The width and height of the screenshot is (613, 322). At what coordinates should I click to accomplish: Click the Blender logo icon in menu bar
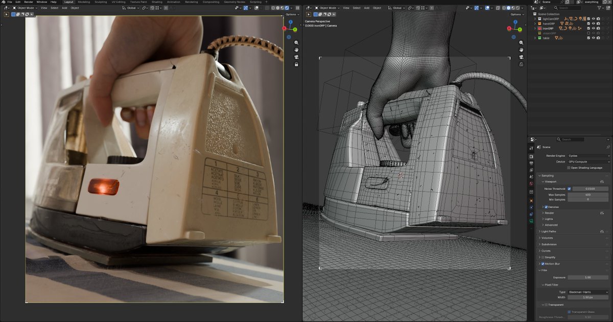point(3,2)
